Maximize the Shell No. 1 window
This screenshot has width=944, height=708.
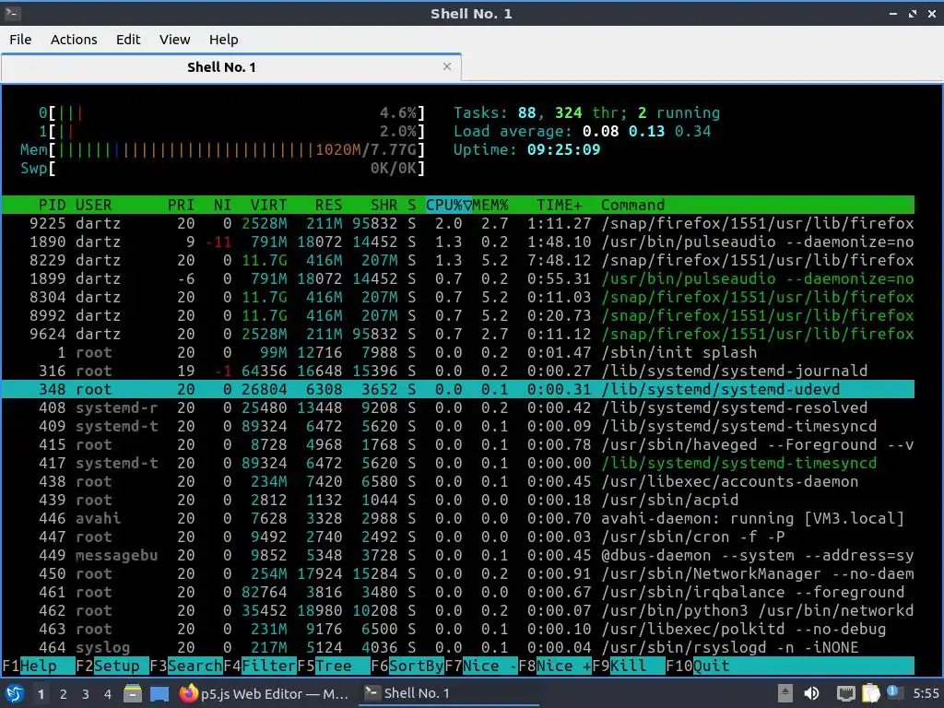(913, 13)
